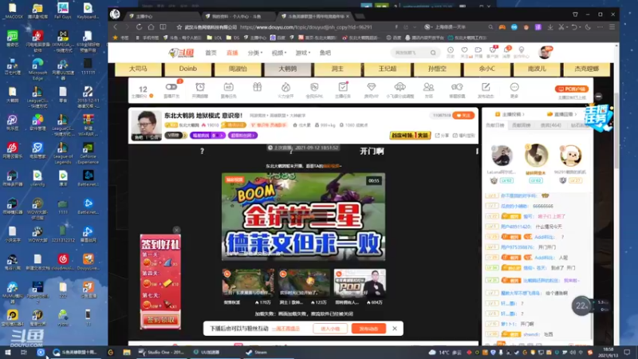The height and width of the screenshot is (359, 638).
Task: Select the 王纪超 streamer tab
Action: (388, 69)
